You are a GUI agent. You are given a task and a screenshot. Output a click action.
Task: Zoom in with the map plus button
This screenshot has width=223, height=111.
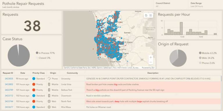151,57
